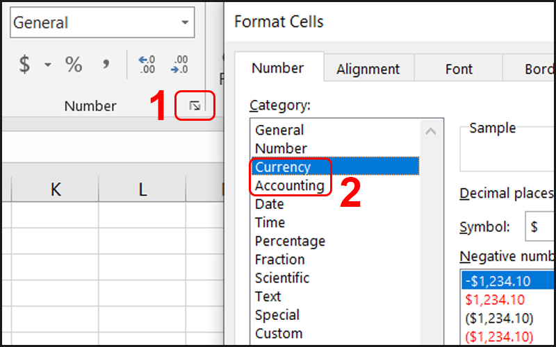Image resolution: width=556 pixels, height=347 pixels.
Task: Select Special in the Category list
Action: click(335, 315)
